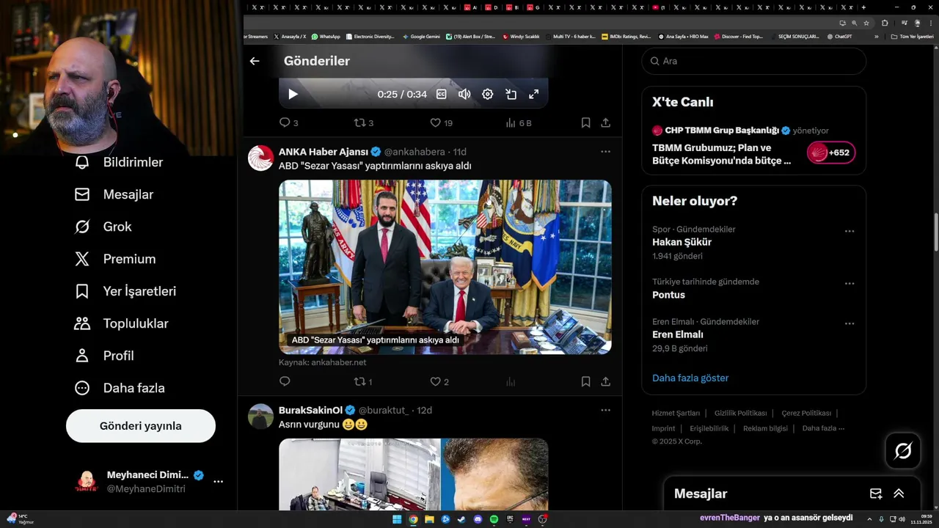Open Grok in the sidebar
Screen dimensions: 939x528
(103, 227)
